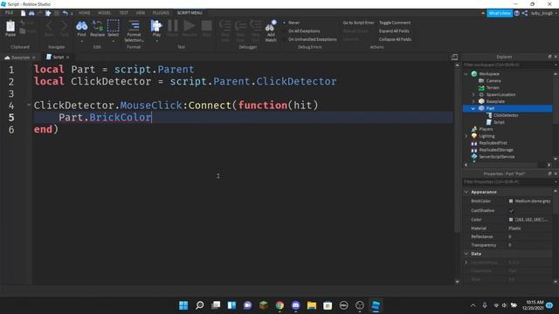Toggle the CastShadow checkbox
The width and height of the screenshot is (559, 314).
511,211
